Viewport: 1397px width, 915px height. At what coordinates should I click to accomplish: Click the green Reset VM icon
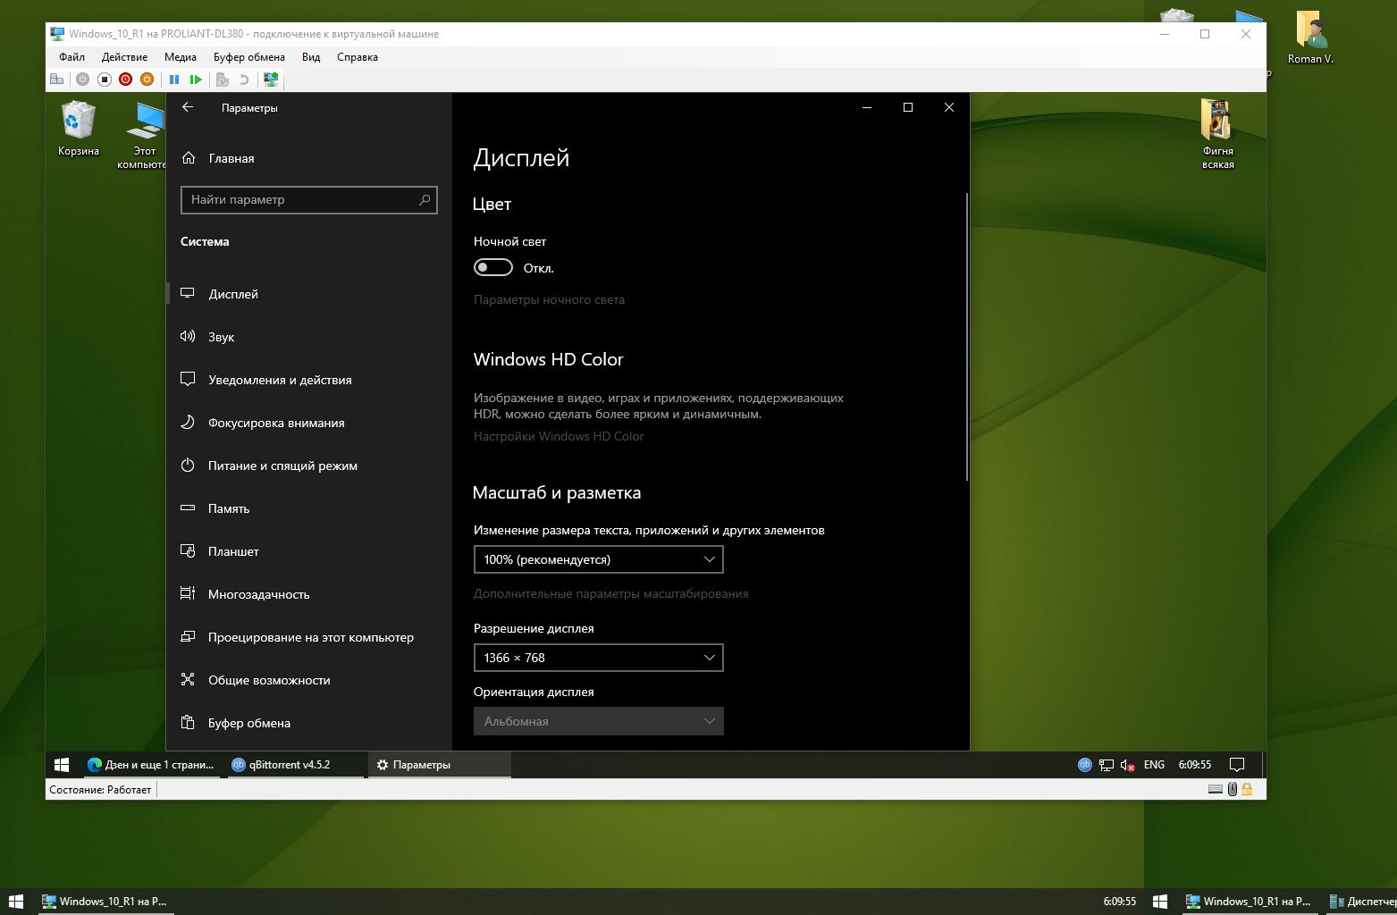(196, 80)
